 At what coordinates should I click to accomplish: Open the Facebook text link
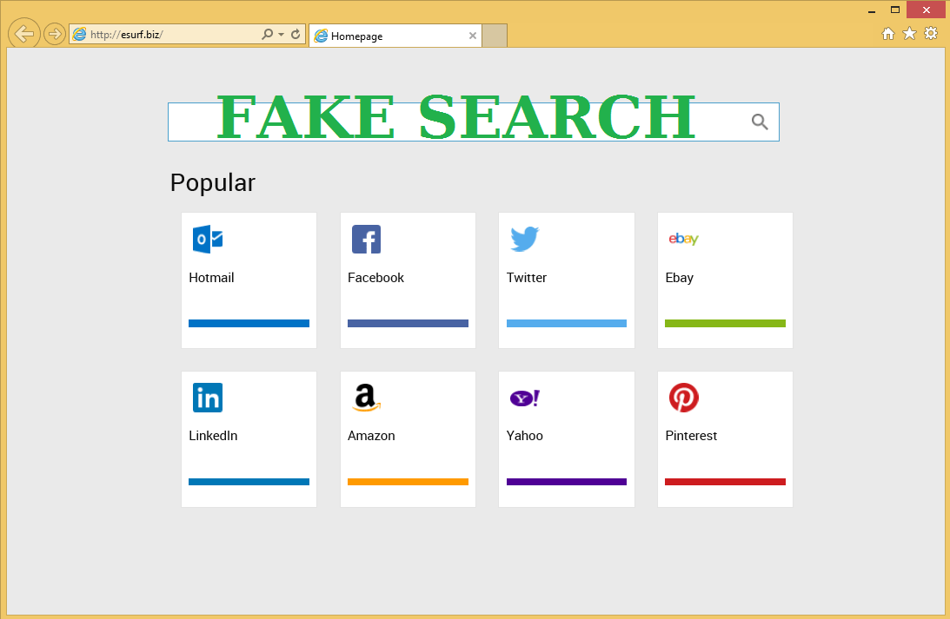(x=375, y=278)
